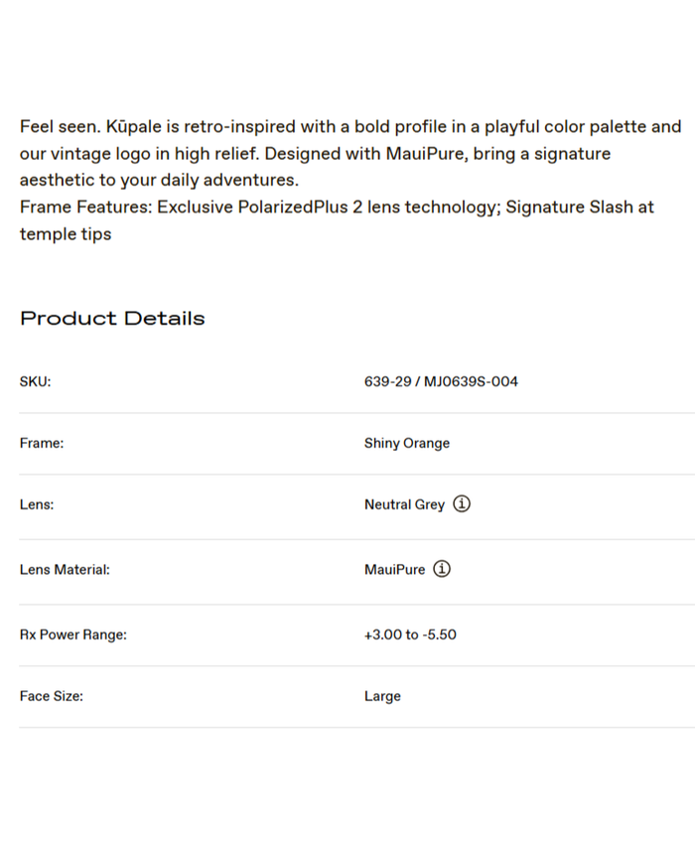The image size is (695, 844).
Task: Click the Lens Material label
Action: tap(65, 570)
